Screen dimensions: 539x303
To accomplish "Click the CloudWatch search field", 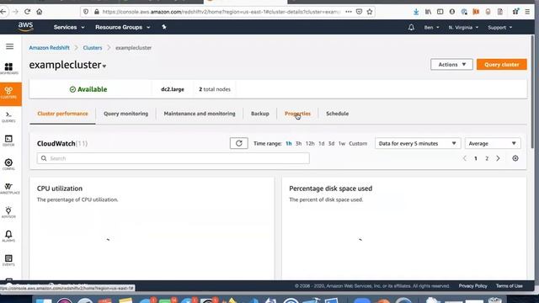I will click(173, 158).
